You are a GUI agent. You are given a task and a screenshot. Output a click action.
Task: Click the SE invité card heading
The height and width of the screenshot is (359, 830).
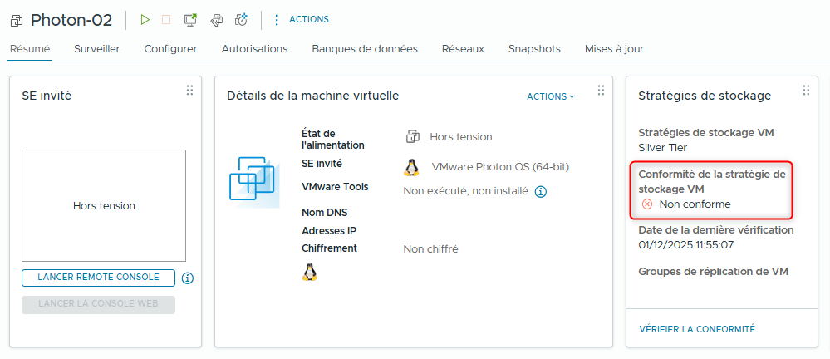pos(47,96)
